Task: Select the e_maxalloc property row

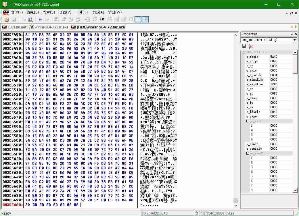Action: pyautogui.click(x=269, y=84)
